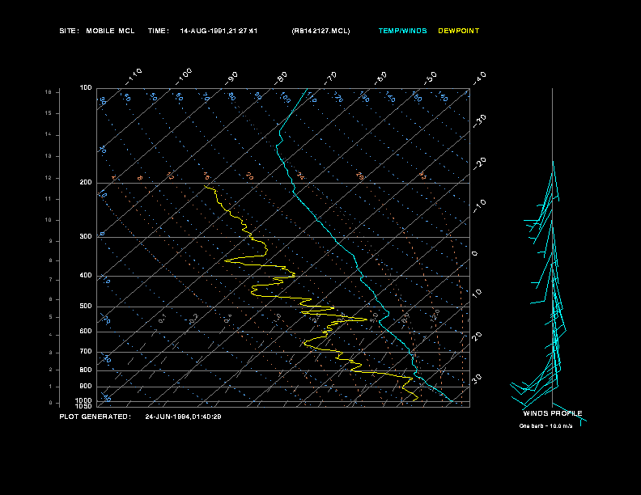Image resolution: width=641 pixels, height=495 pixels.
Task: Select the "MOBILE MCL" site name
Action: point(110,31)
